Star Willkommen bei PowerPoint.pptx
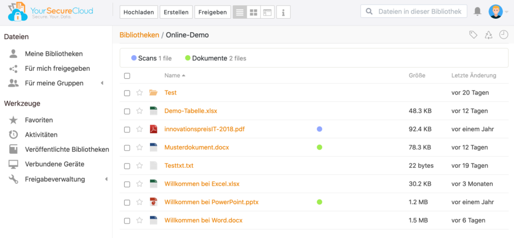Image resolution: width=514 pixels, height=238 pixels. pos(140,202)
